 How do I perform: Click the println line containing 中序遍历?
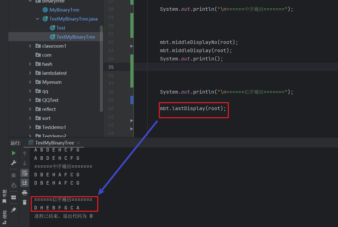(227, 9)
